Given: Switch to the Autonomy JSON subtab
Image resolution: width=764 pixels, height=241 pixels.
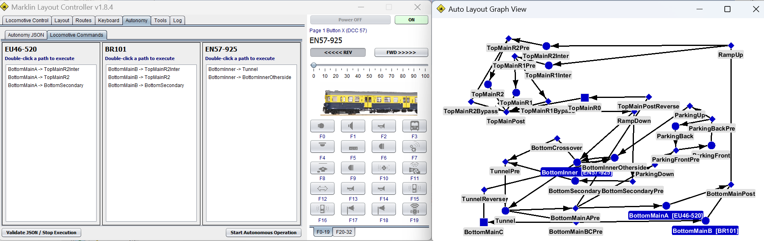Looking at the screenshot, I should pyautogui.click(x=26, y=35).
